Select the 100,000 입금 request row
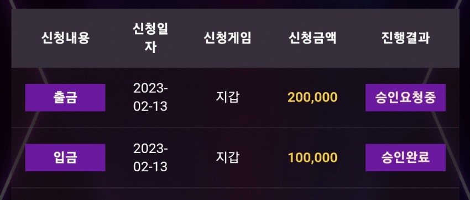Screen dimensions: 470x200 [236, 158]
